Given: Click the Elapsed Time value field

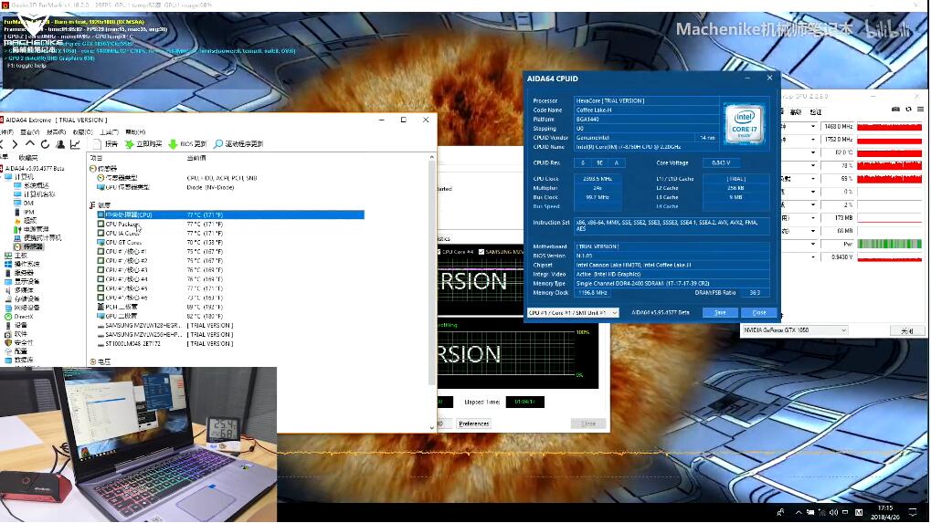Looking at the screenshot, I should 524,402.
